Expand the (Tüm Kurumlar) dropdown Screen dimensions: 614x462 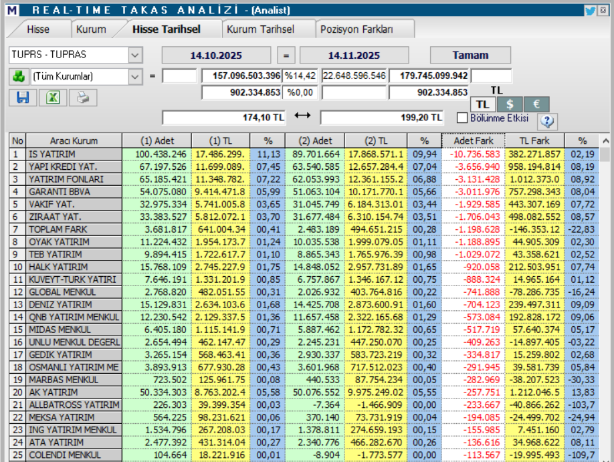(x=135, y=77)
